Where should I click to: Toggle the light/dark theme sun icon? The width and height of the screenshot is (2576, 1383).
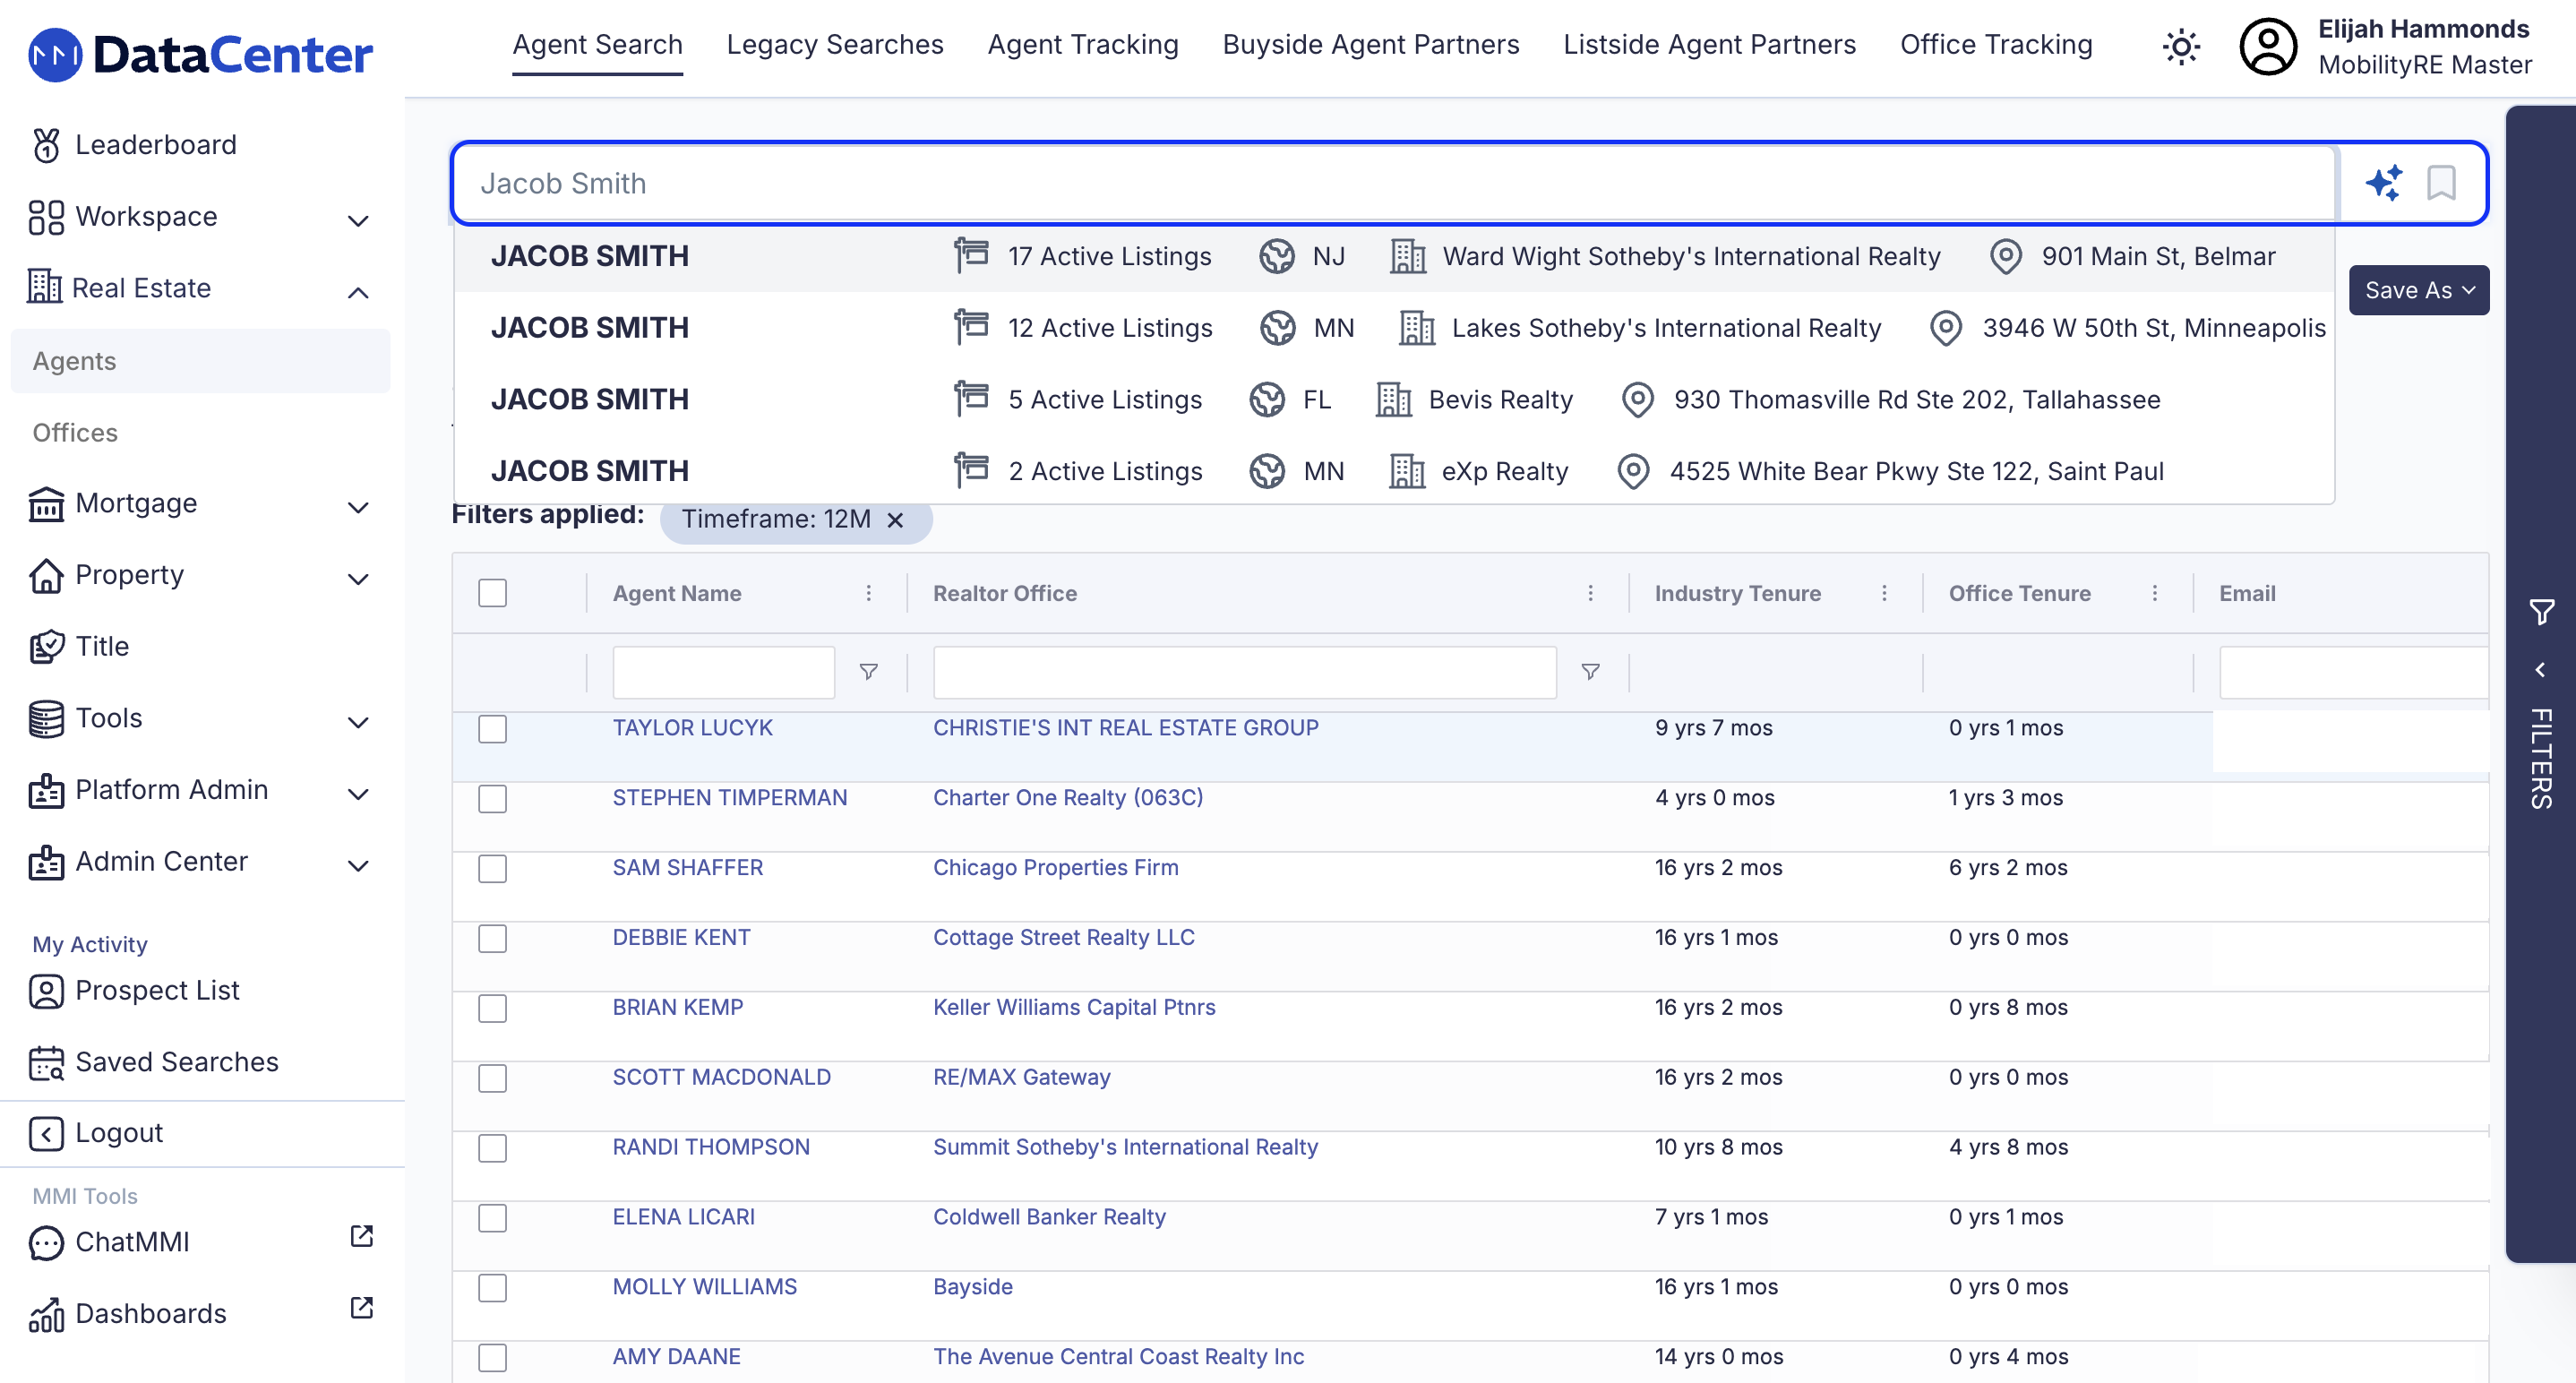click(x=2180, y=47)
